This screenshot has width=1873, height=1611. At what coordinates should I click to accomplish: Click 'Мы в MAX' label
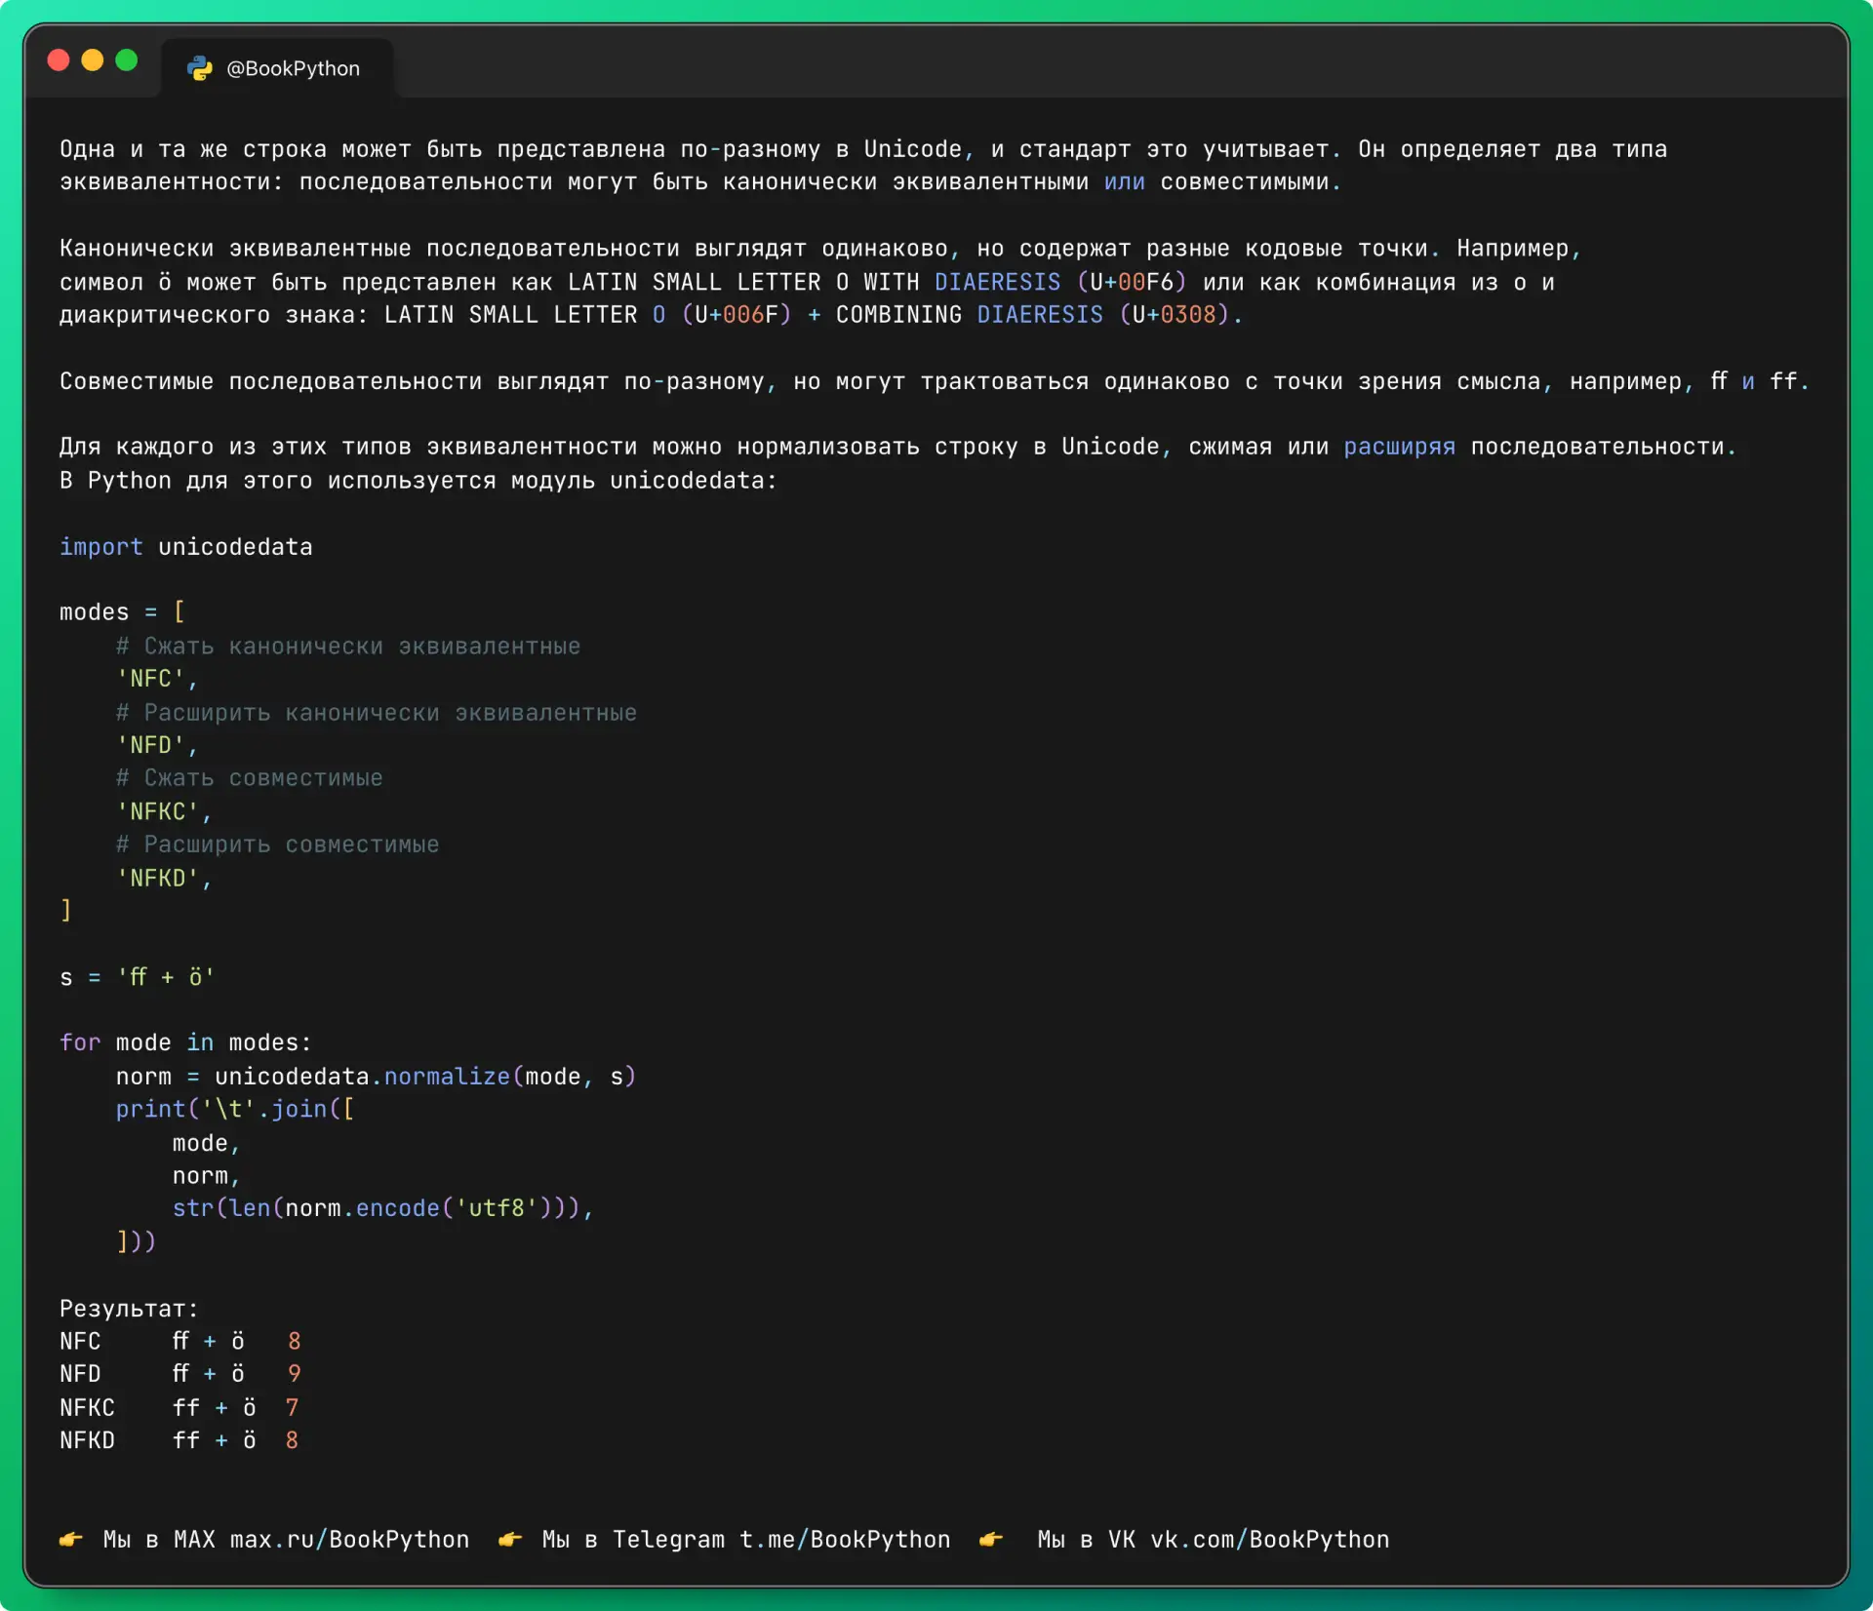click(159, 1540)
